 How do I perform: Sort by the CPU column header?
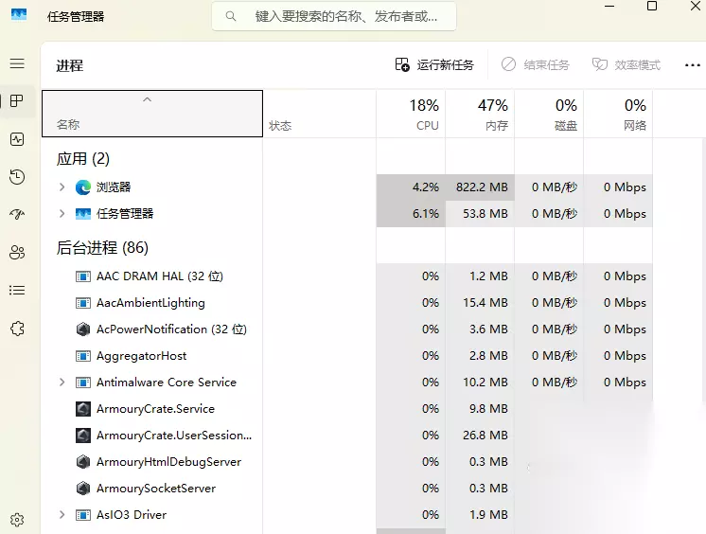pos(411,114)
